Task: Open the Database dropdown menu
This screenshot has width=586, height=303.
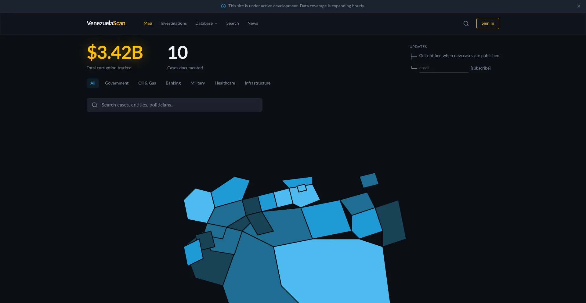Action: coord(206,23)
